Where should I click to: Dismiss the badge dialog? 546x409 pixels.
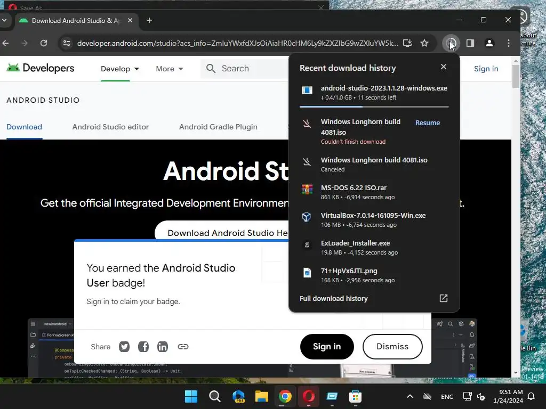coord(392,346)
